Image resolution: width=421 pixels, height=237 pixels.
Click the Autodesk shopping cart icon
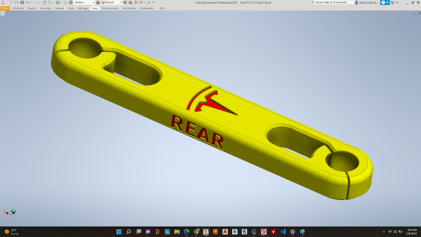click(x=393, y=2)
